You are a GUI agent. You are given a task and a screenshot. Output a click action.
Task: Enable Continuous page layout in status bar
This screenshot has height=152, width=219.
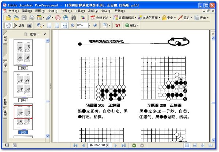coord(195,145)
